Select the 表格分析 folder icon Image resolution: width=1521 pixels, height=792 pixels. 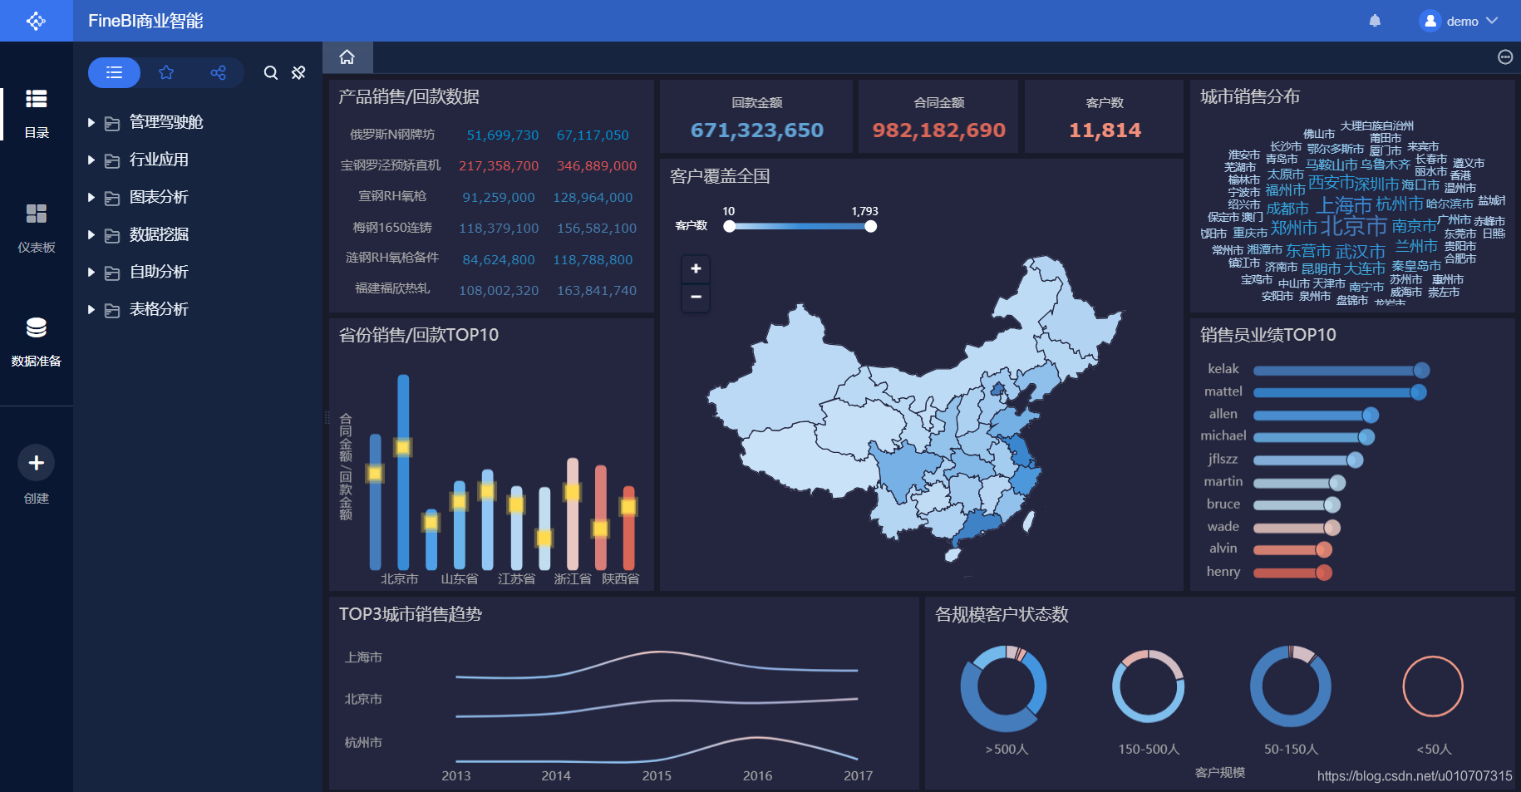pos(112,310)
